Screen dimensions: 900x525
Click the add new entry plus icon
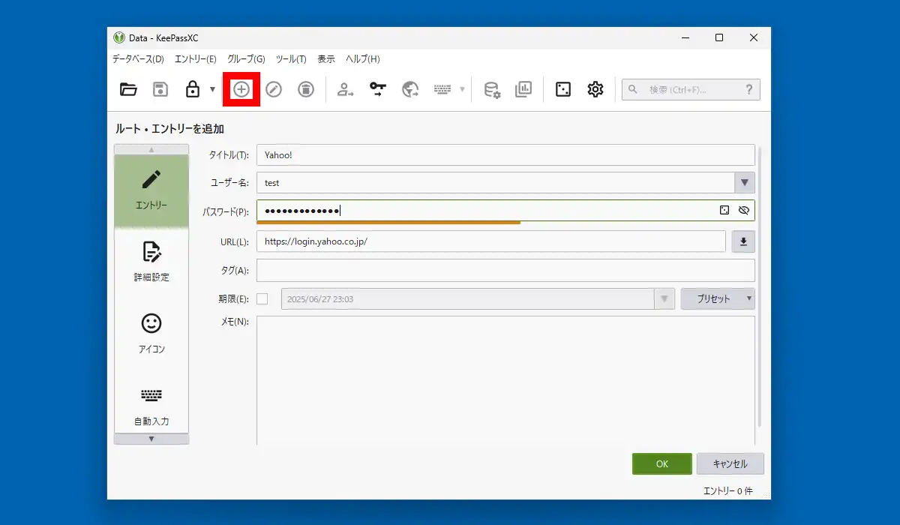coord(241,89)
